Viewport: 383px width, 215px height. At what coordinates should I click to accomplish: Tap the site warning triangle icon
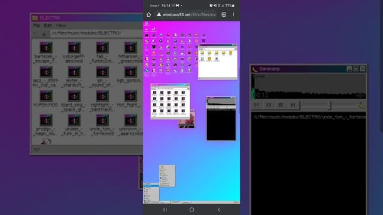pos(159,14)
